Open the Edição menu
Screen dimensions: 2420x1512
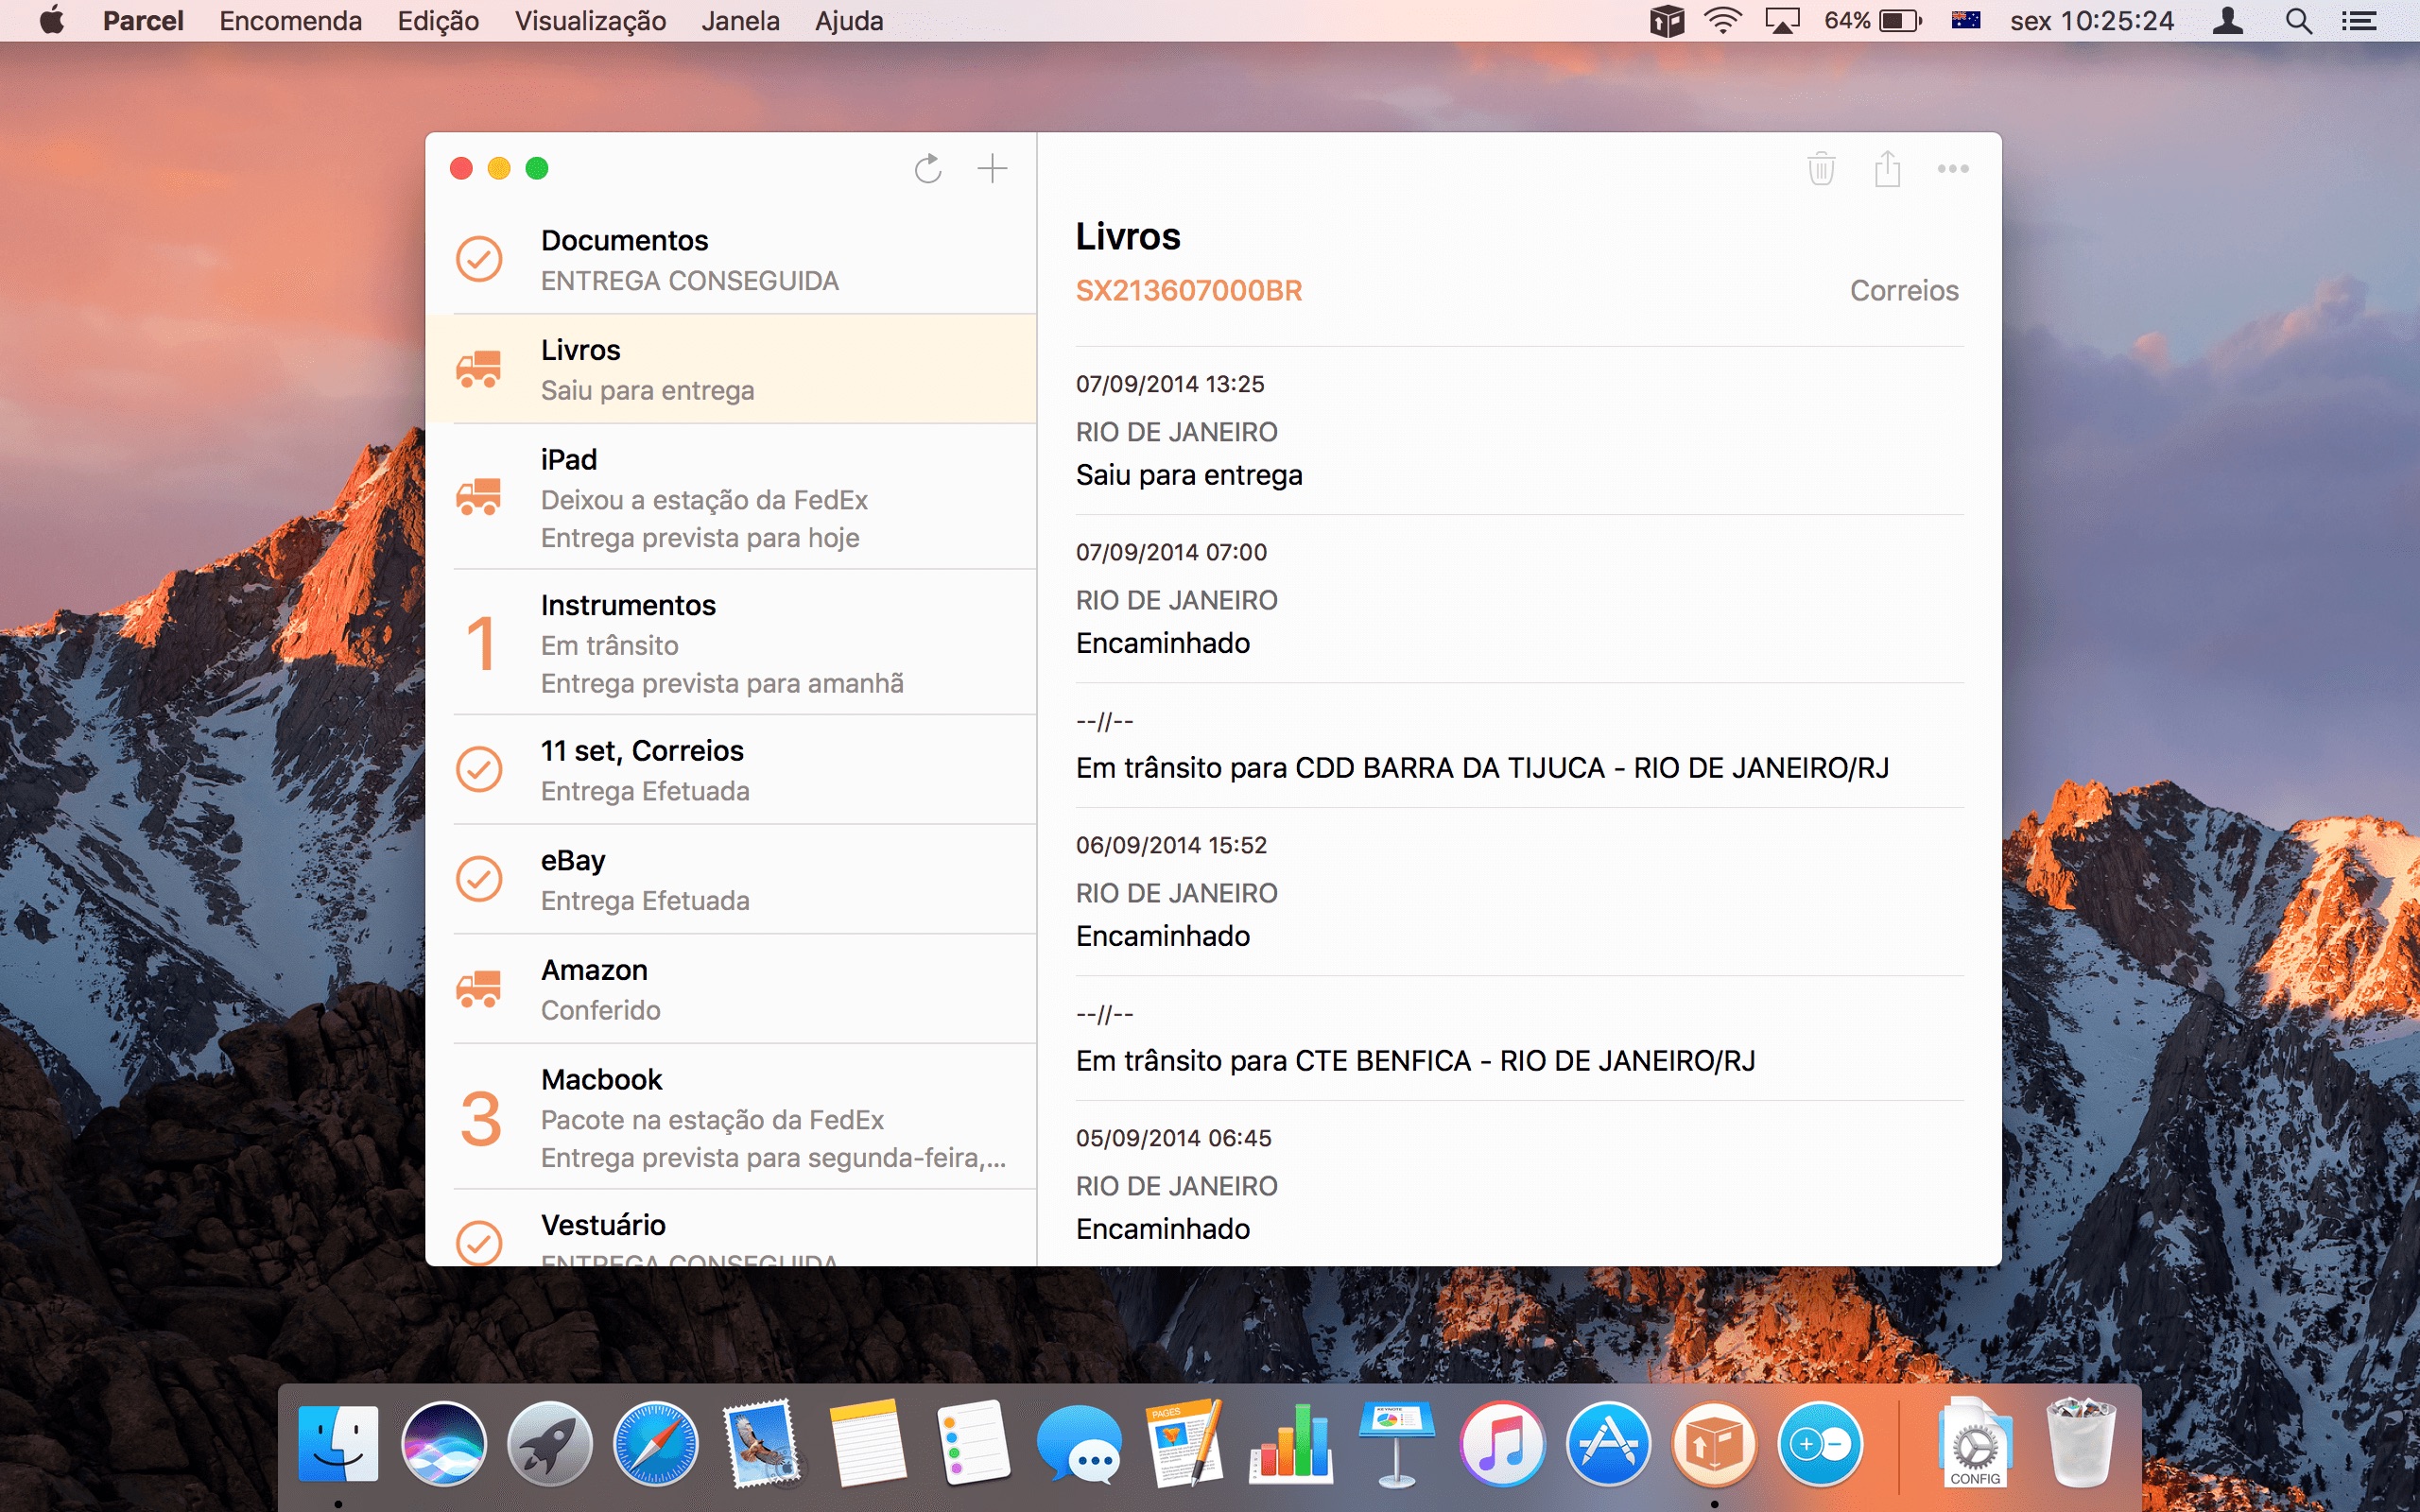point(438,21)
